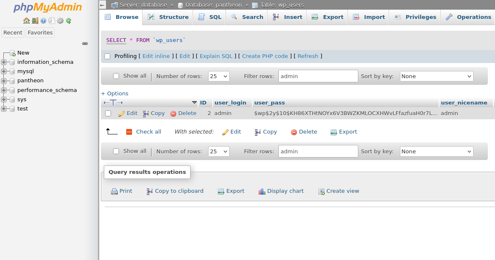495x260 pixels.
Task: Expand the performance_schema database node
Action: 4,90
